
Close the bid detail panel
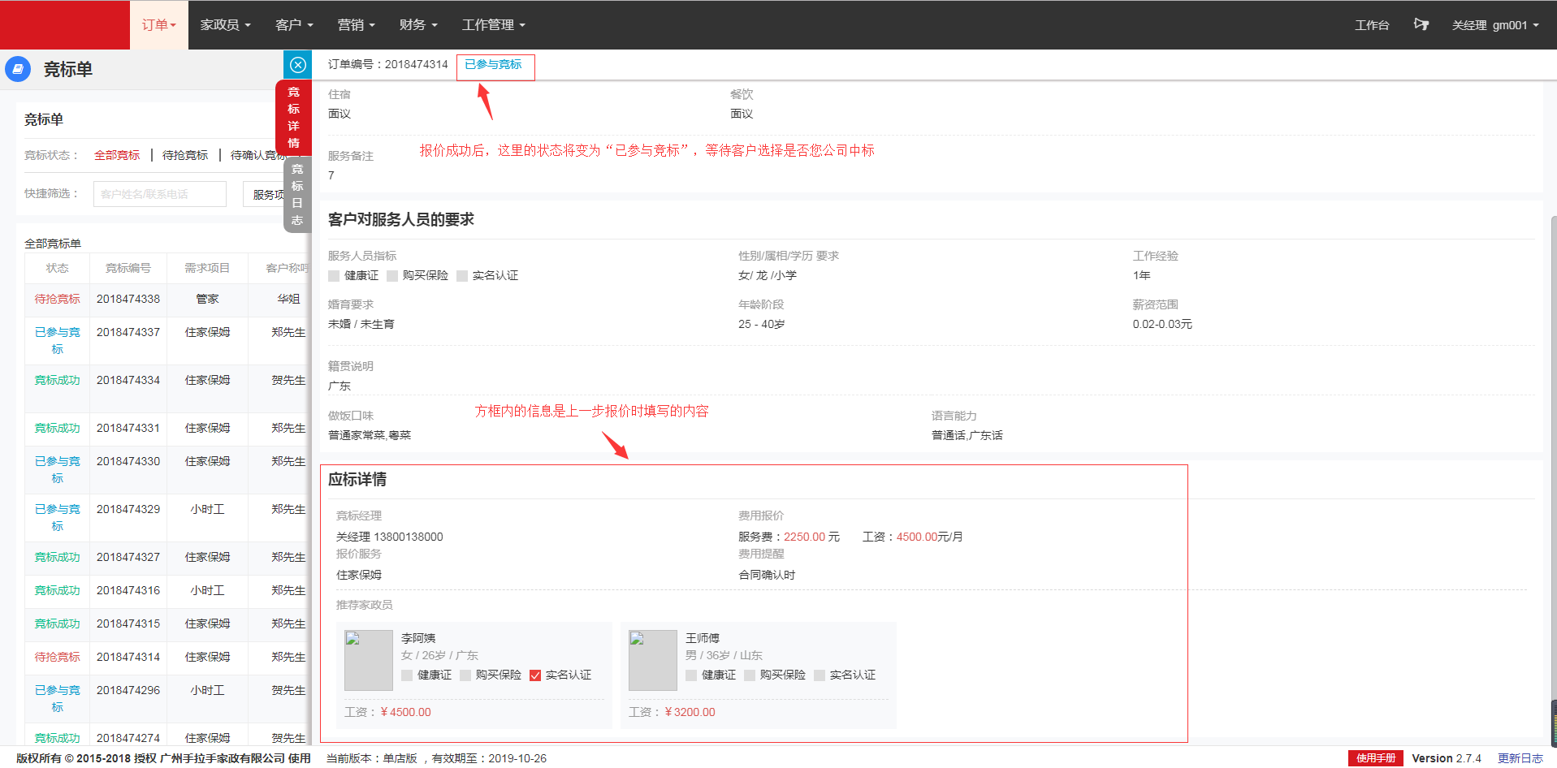pyautogui.click(x=297, y=65)
